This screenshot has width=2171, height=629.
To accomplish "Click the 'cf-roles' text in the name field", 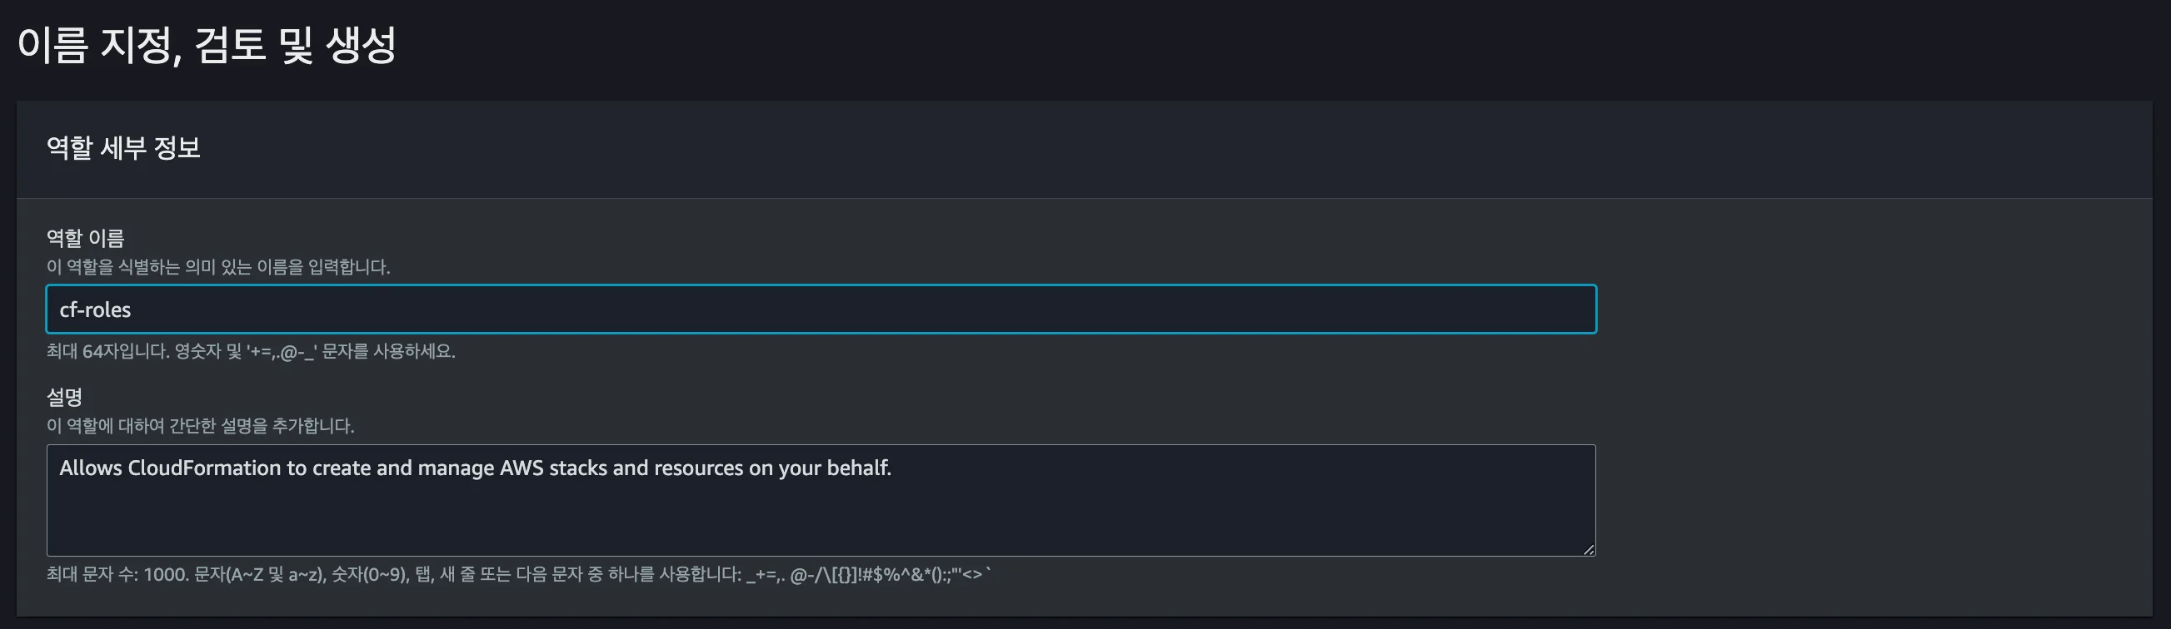I will pyautogui.click(x=95, y=310).
